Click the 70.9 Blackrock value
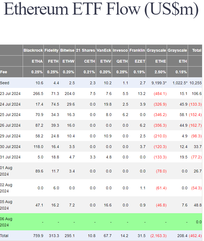Viewport: 204px width, 241px height. click(x=39, y=115)
